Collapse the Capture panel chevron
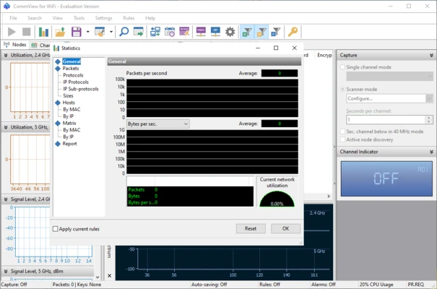Viewport: 437px width, 289px height. click(x=431, y=55)
